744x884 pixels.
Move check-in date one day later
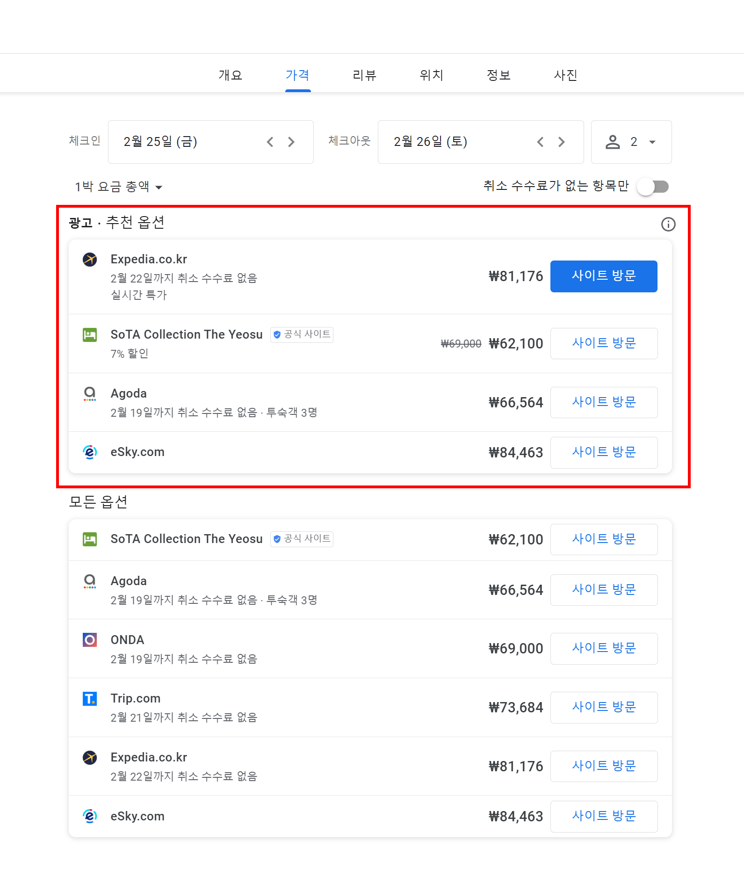pos(291,142)
